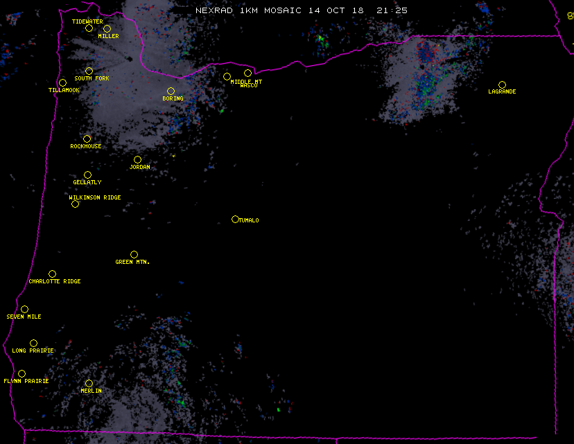Screen dimensions: 574x444
Task: Select the Wilkinson Ridge station circle
Action: tap(75, 204)
